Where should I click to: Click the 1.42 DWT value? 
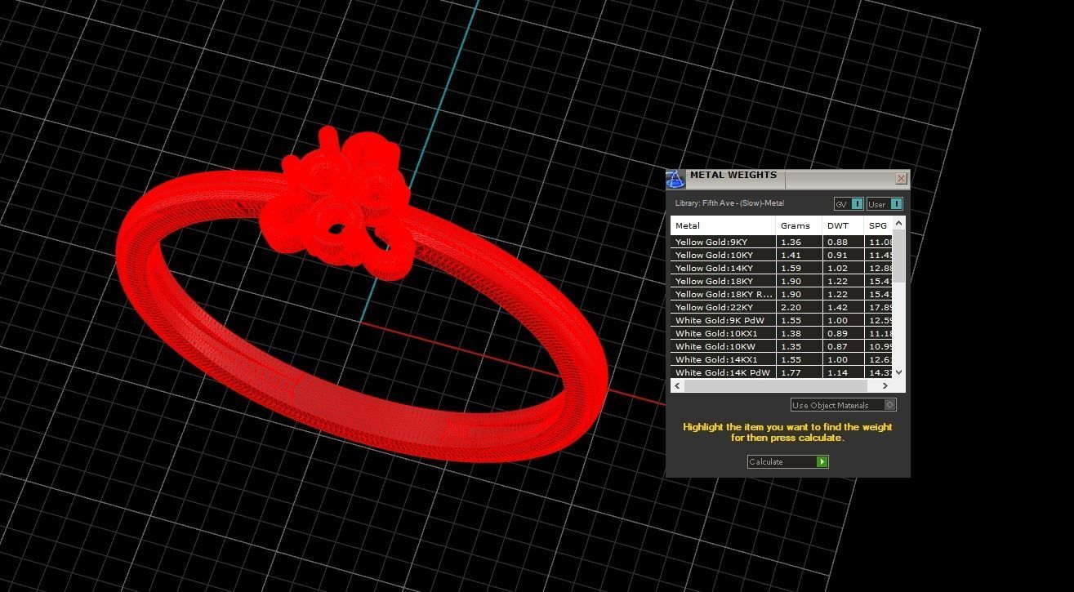click(837, 308)
